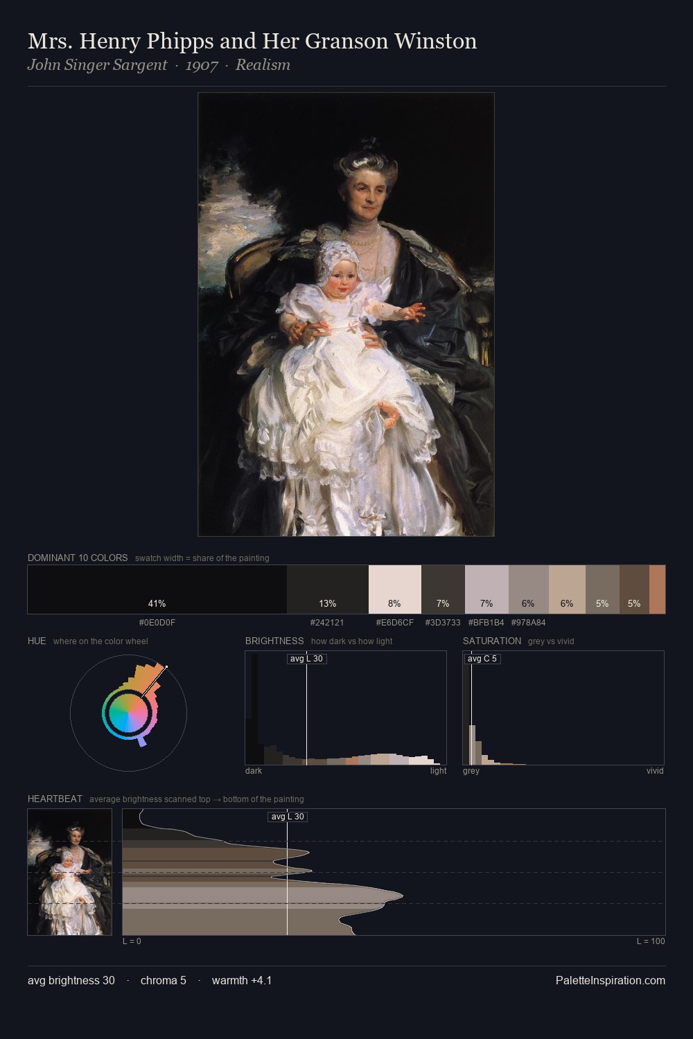The height and width of the screenshot is (1039, 693).
Task: Click the L = 0 axis label
Action: click(x=132, y=941)
